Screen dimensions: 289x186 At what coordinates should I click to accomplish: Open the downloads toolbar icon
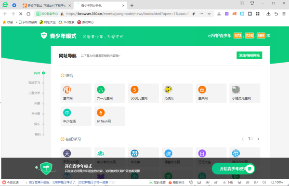[268, 14]
